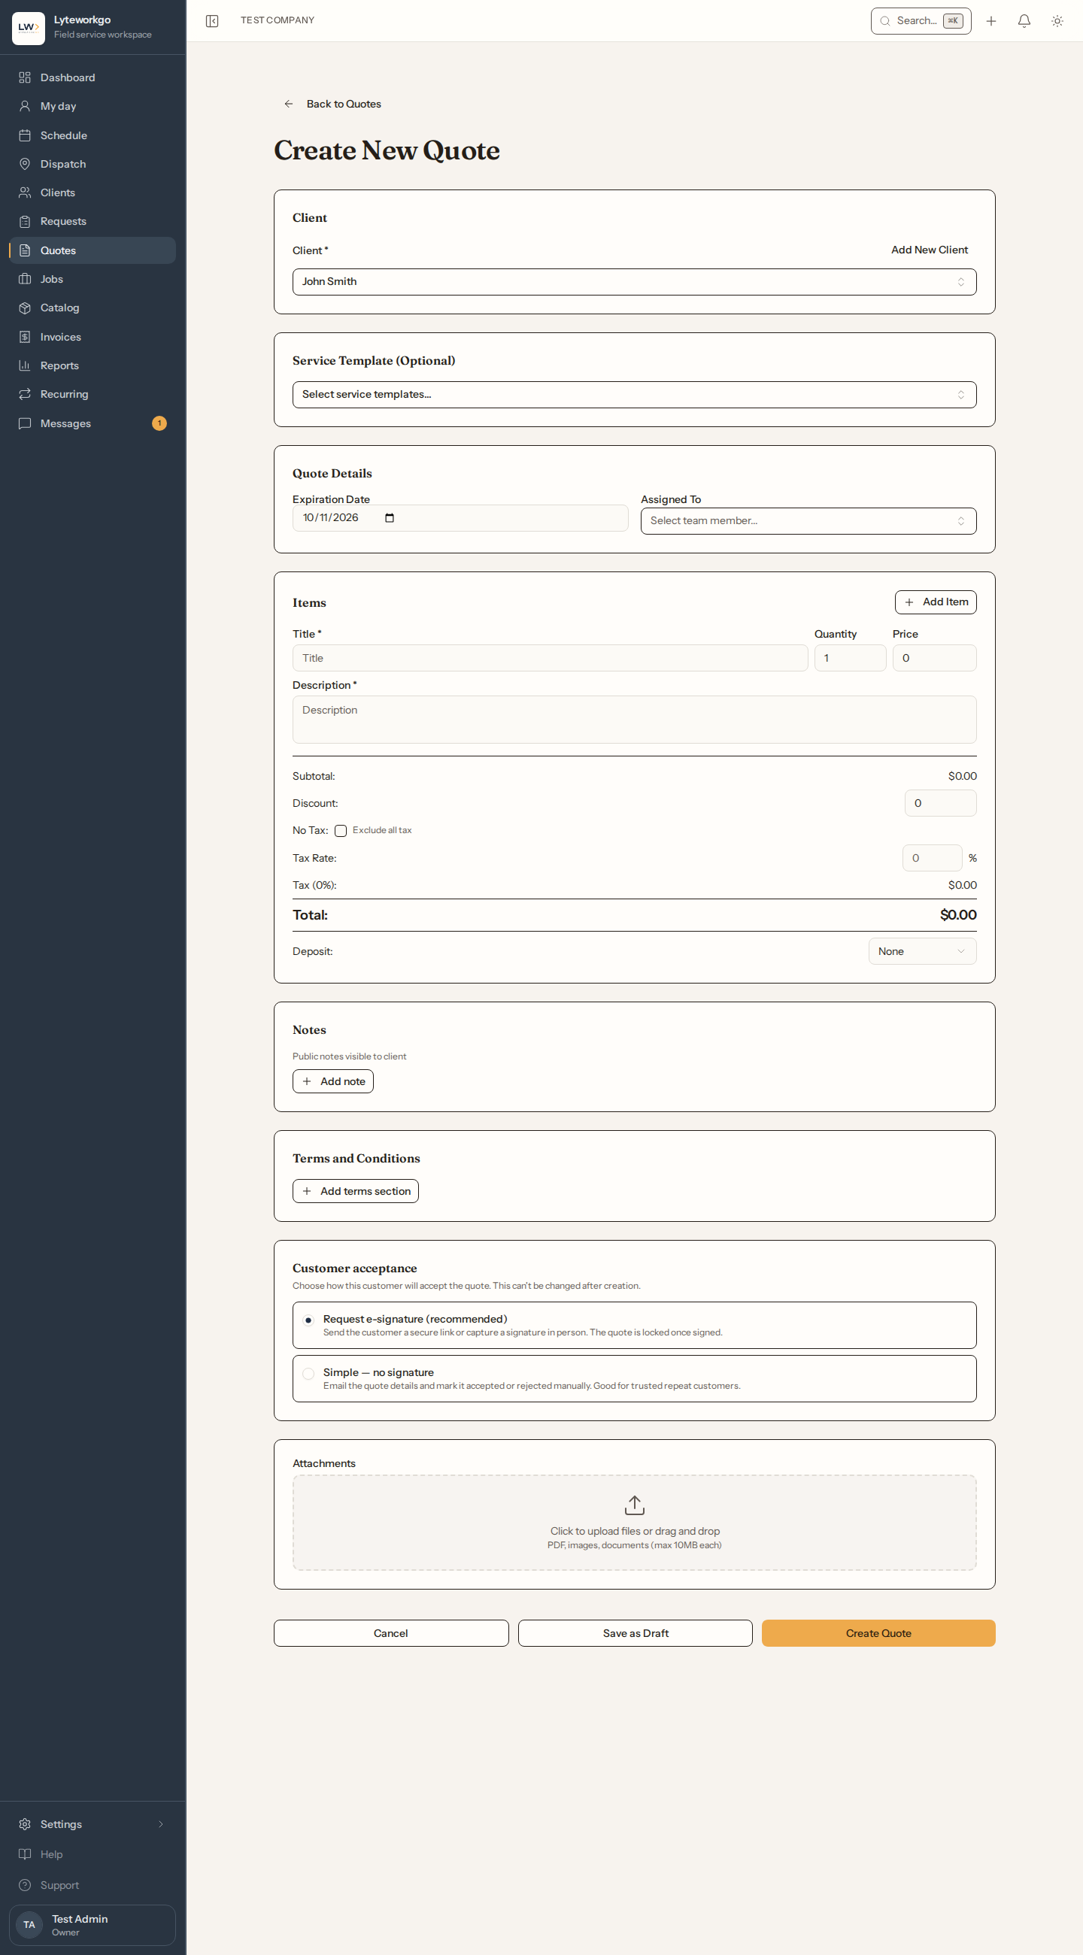Screen dimensions: 1083x1955
Task: Open notifications bell
Action: tap(1024, 20)
